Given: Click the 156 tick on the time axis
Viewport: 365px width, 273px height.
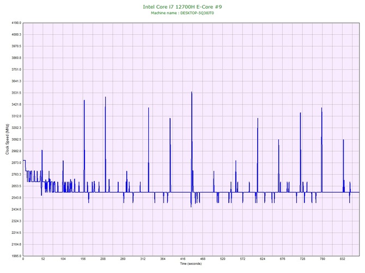Looking at the screenshot, I should (x=83, y=259).
